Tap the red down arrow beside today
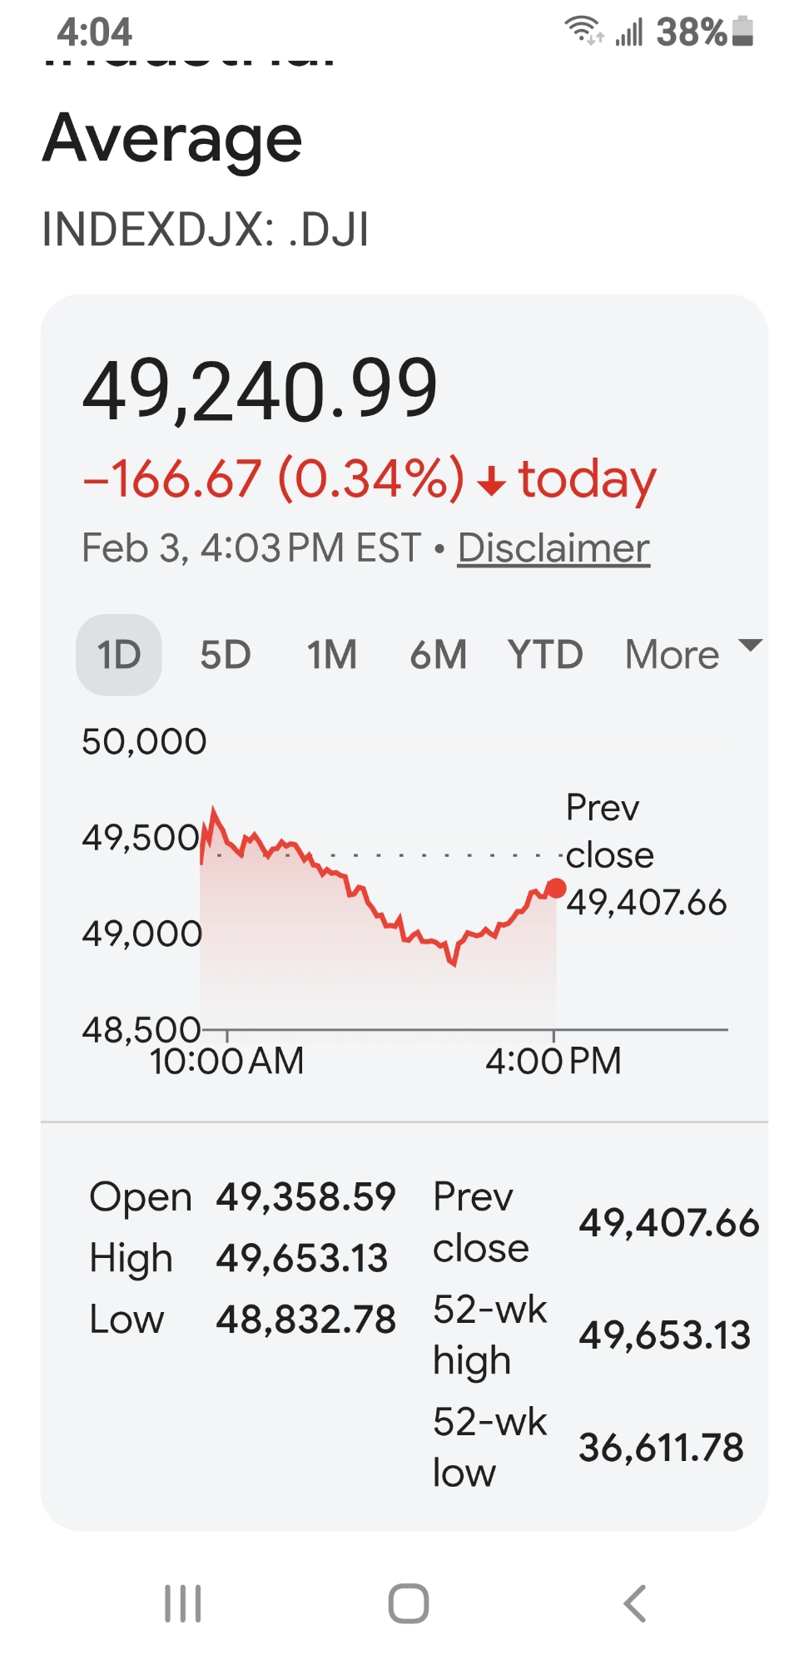Image resolution: width=809 pixels, height=1664 pixels. click(x=492, y=481)
